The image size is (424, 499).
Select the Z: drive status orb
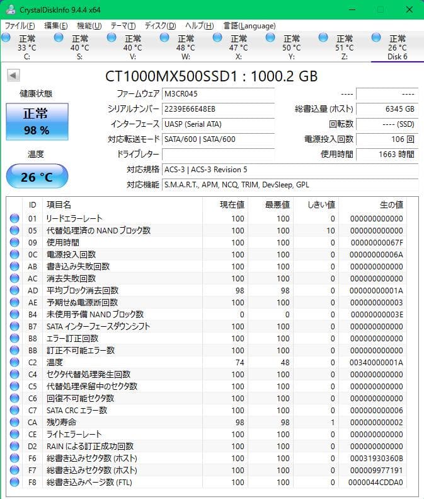click(x=323, y=37)
